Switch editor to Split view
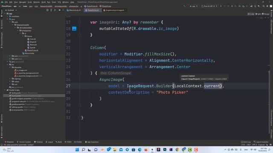Image resolution: width=273 pixels, height=153 pixels. point(258,14)
